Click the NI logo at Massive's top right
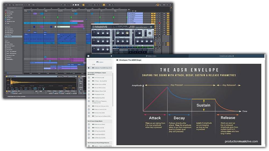 pyautogui.click(x=151, y=27)
